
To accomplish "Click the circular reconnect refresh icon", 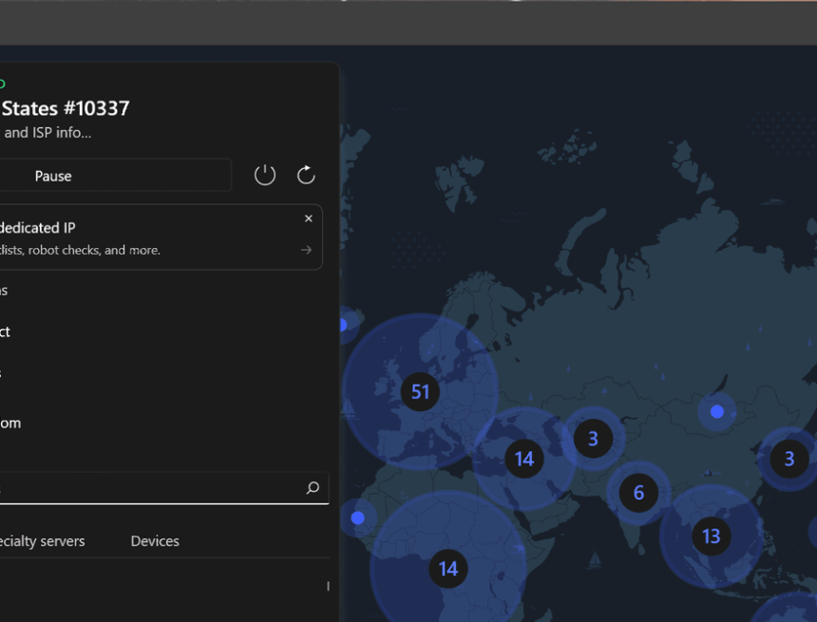I will (x=306, y=175).
